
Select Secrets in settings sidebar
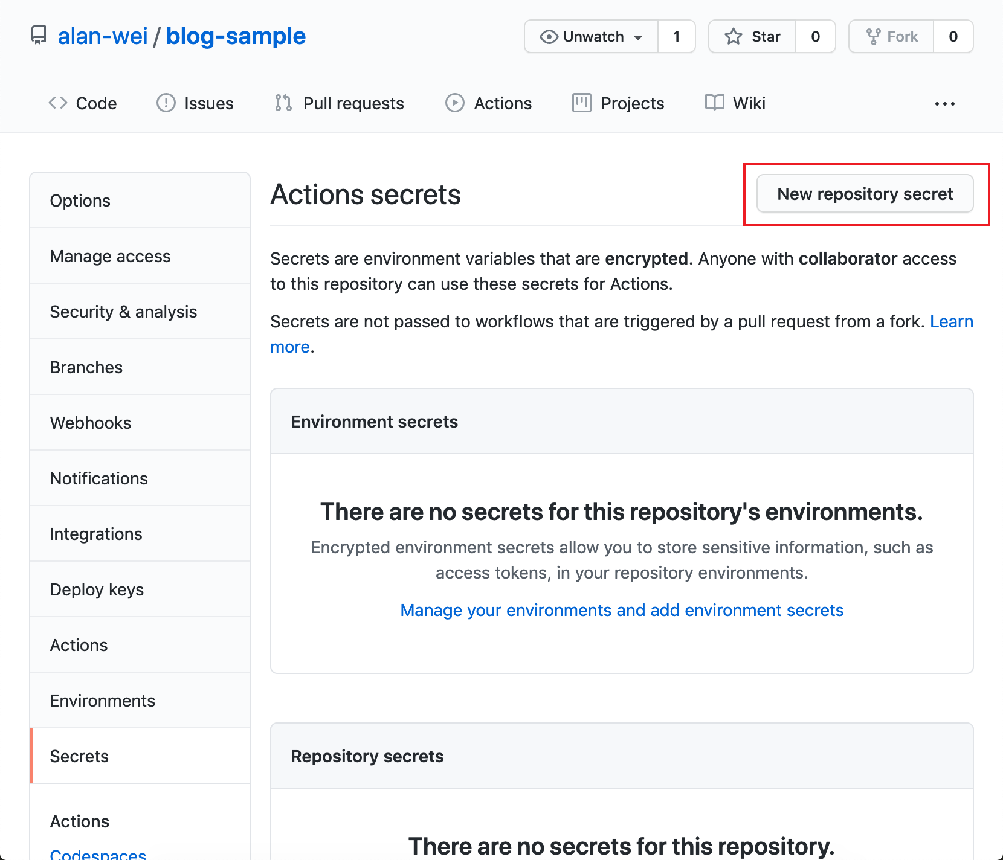click(140, 756)
